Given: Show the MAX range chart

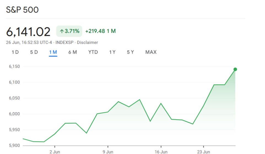Looking at the screenshot, I should click(x=151, y=52).
